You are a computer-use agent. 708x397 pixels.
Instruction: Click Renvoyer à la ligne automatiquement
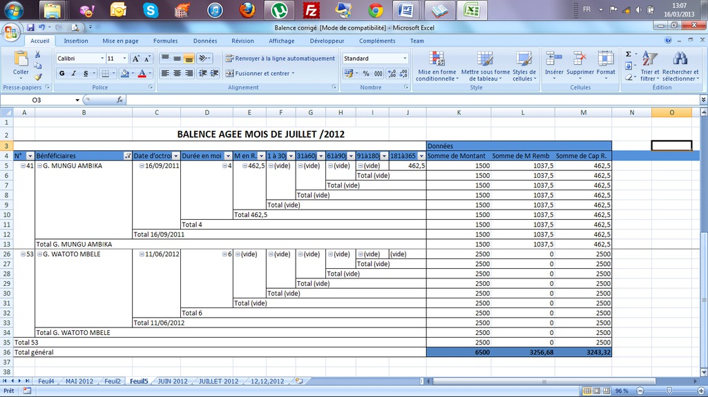click(x=280, y=59)
